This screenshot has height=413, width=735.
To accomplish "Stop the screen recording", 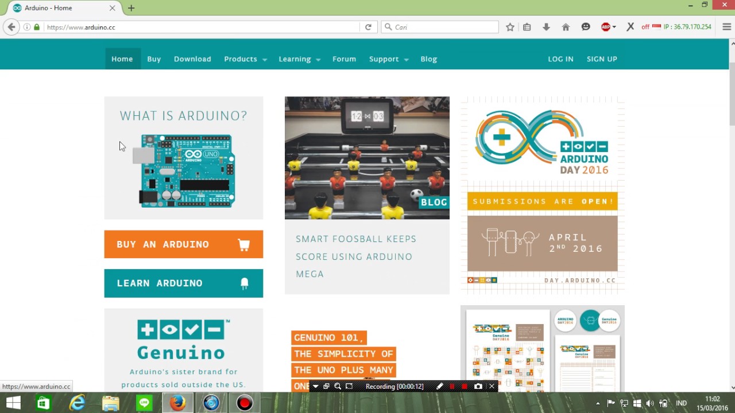I will coord(465,387).
